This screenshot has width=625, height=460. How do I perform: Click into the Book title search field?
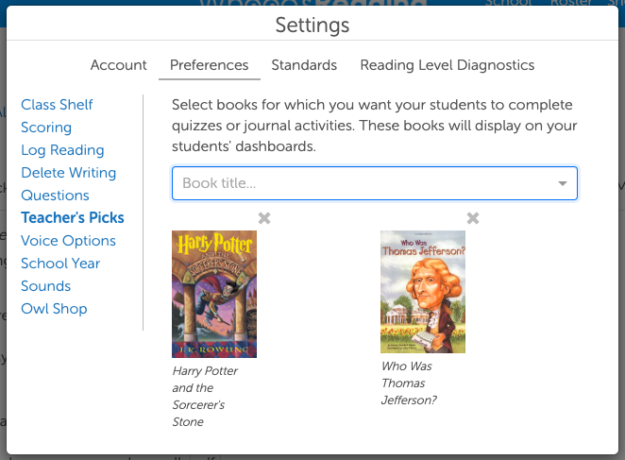pos(359,183)
